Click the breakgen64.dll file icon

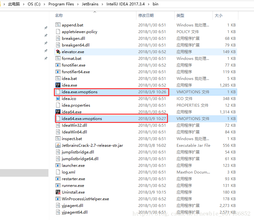point(58,45)
